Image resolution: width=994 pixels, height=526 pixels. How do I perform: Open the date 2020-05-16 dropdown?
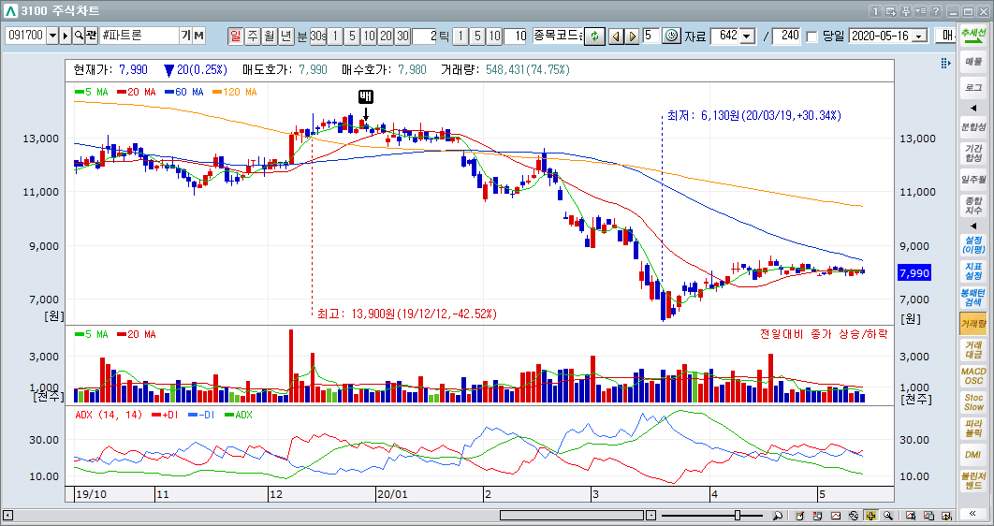click(920, 37)
